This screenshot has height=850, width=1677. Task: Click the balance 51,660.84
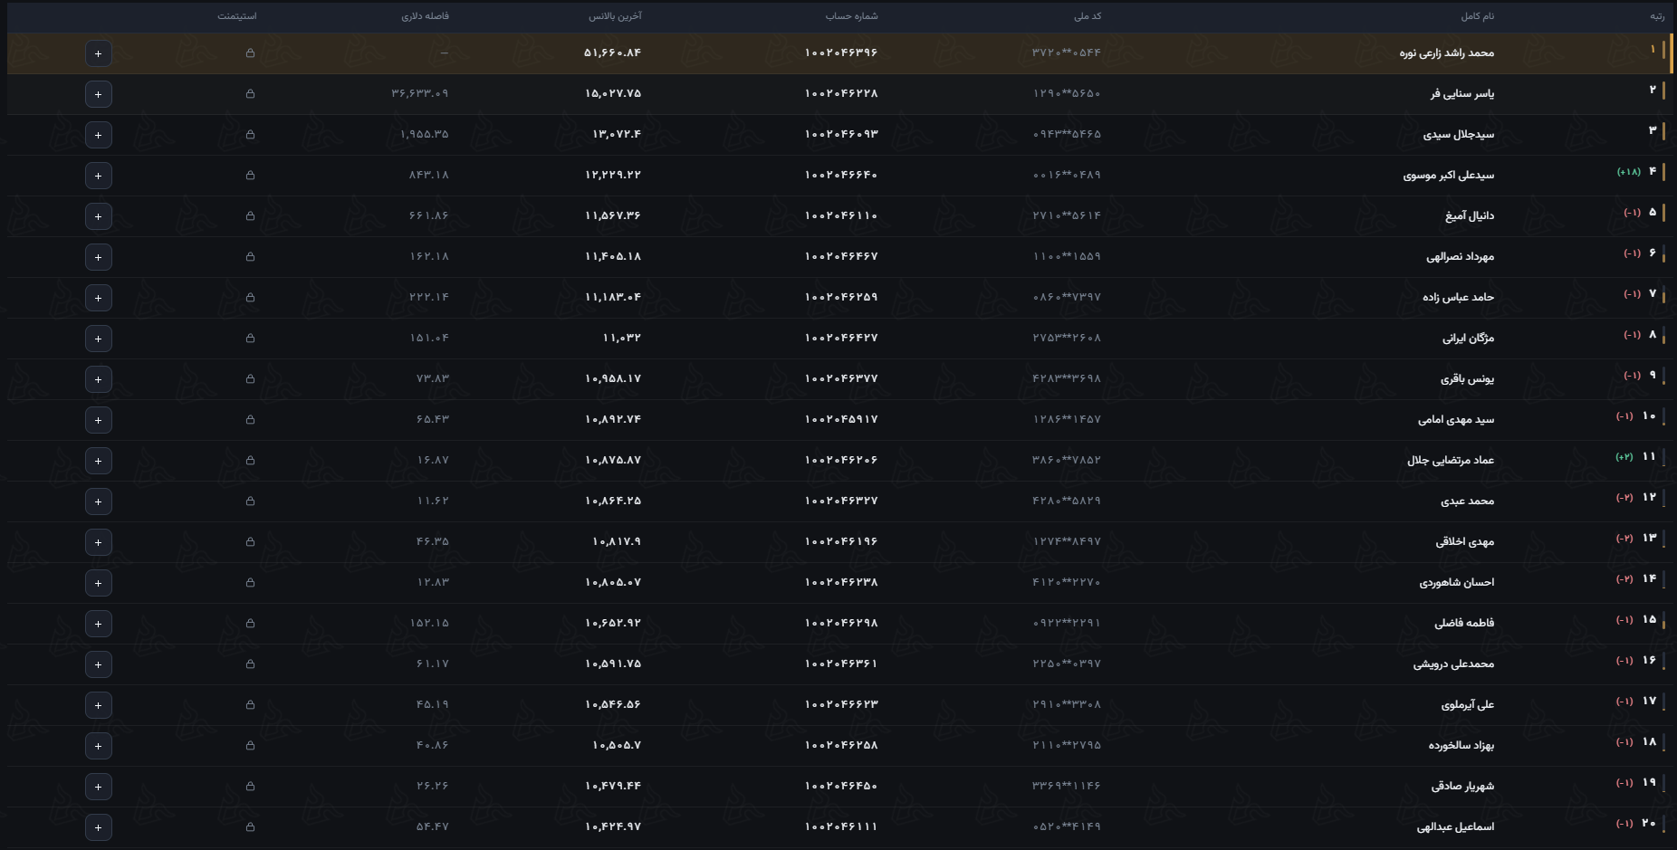pyautogui.click(x=612, y=53)
